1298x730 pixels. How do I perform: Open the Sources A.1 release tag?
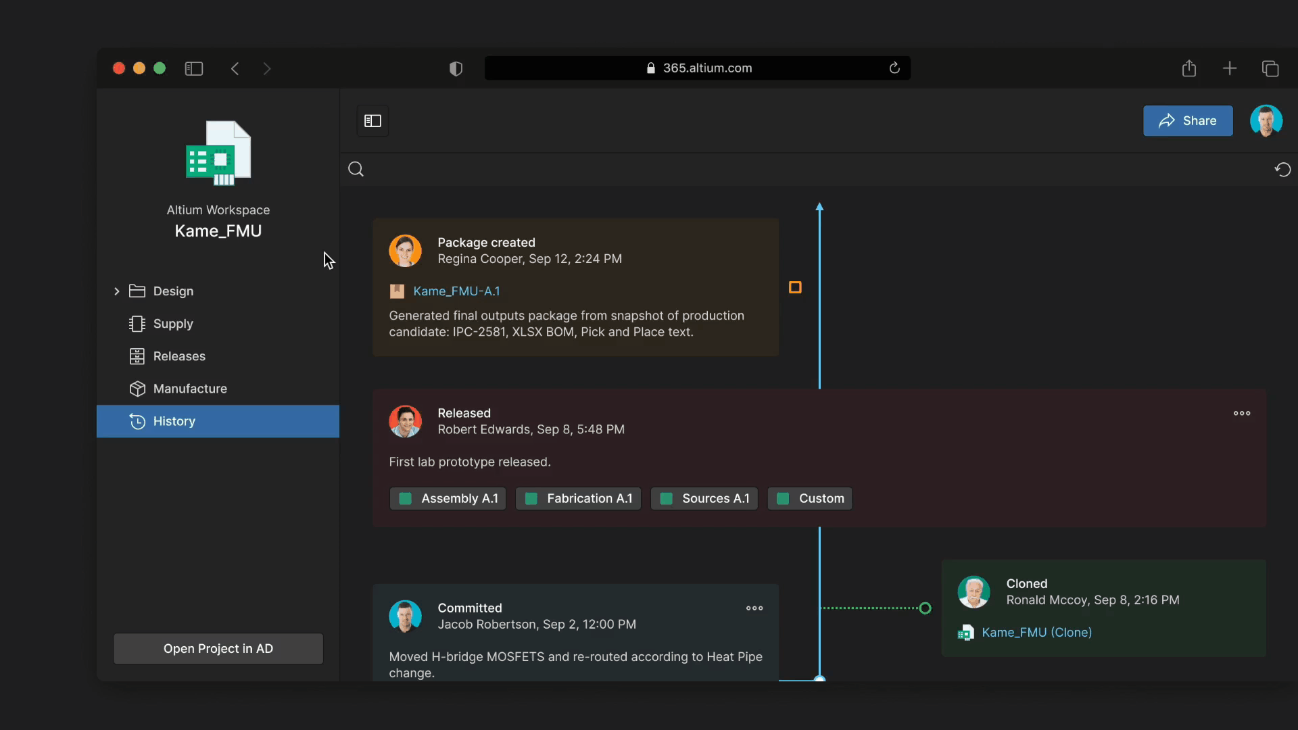pyautogui.click(x=704, y=499)
